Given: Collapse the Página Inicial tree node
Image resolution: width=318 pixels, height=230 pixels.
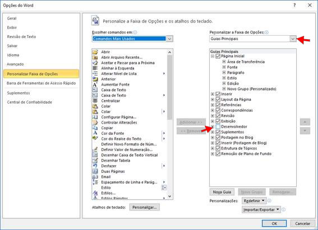Looking at the screenshot, I should pos(213,56).
